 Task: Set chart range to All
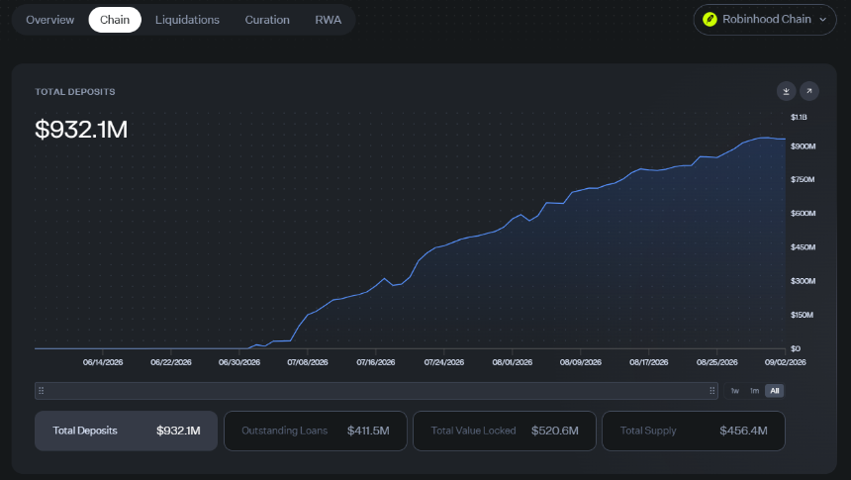click(775, 390)
